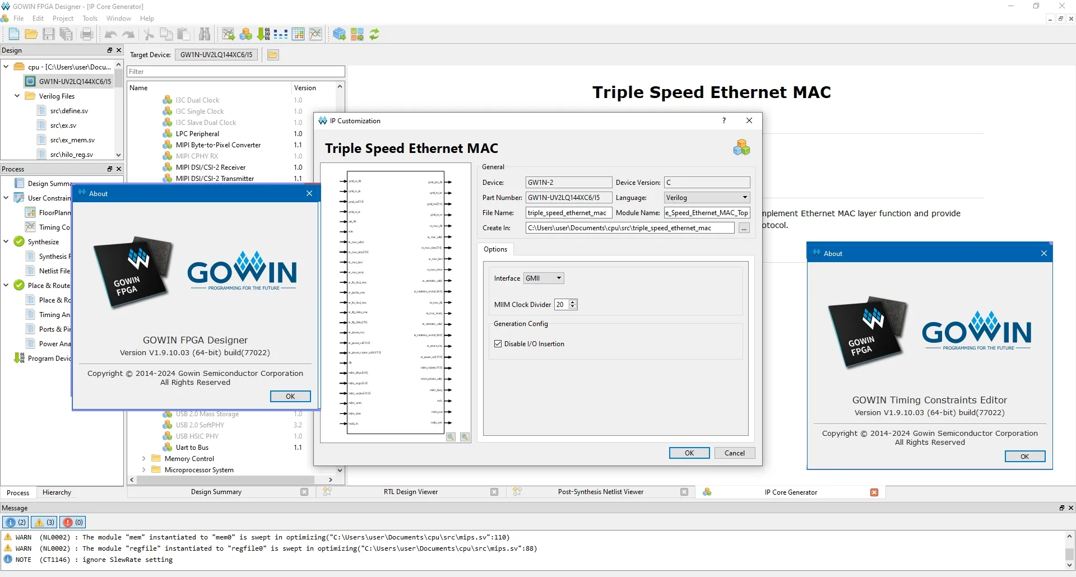
Task: Expand the Microprocessor System IP category
Action: pyautogui.click(x=144, y=470)
